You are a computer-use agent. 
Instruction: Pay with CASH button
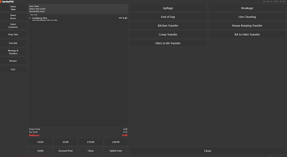point(40,142)
